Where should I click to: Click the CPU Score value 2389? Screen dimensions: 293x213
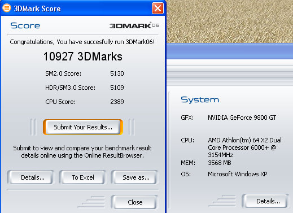[117, 102]
